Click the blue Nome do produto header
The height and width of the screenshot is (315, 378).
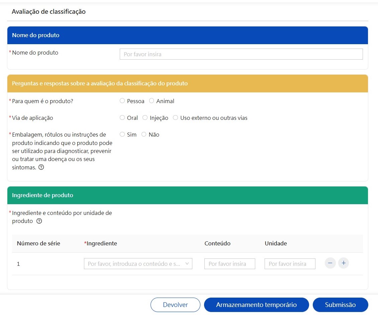(187, 35)
